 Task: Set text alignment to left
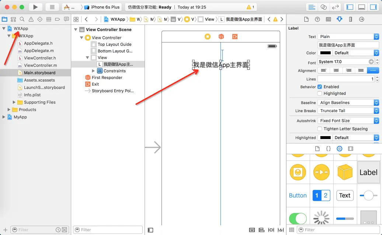[x=324, y=70]
